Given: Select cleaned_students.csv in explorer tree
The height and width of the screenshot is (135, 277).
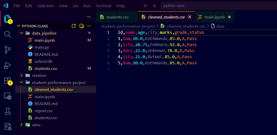Looking at the screenshot, I should pos(56,90).
